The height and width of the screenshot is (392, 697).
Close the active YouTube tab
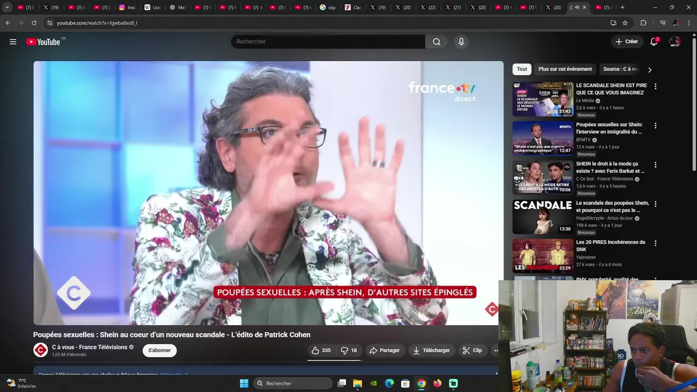584,8
